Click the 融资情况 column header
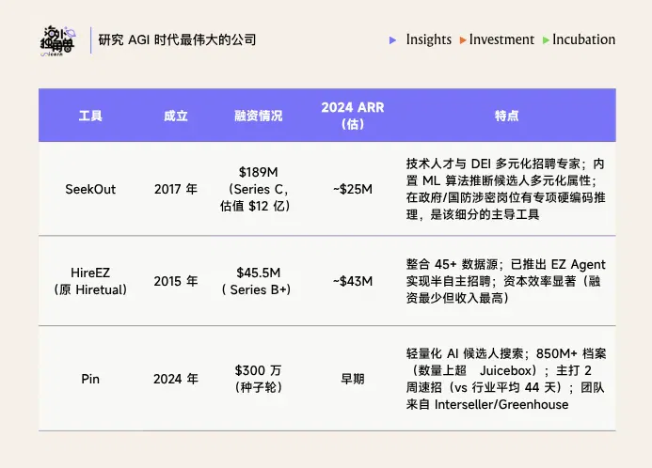The image size is (652, 468). [258, 116]
